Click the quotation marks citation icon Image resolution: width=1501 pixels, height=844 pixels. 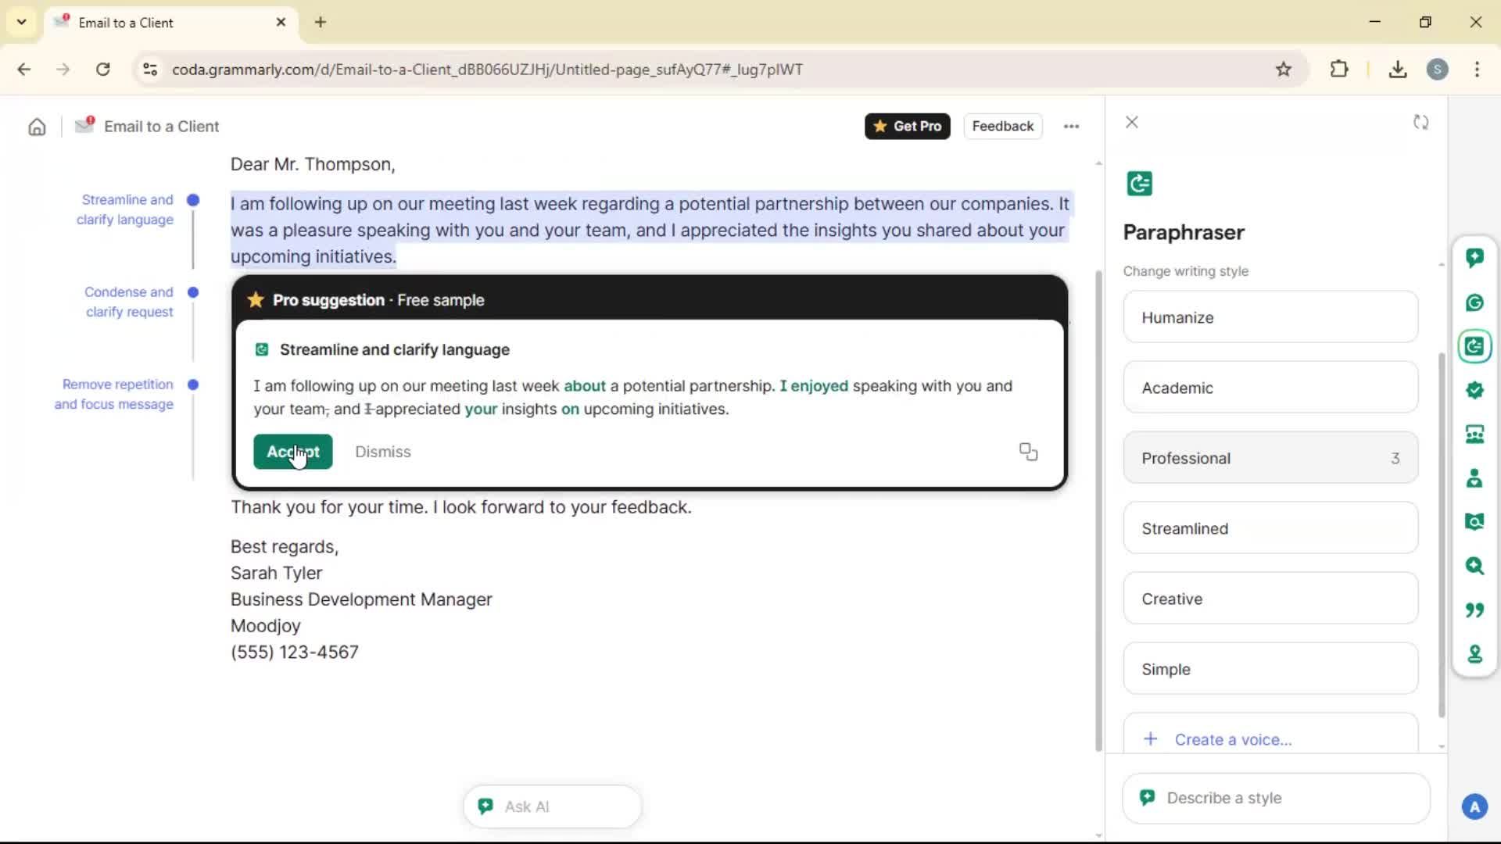pos(1474,610)
